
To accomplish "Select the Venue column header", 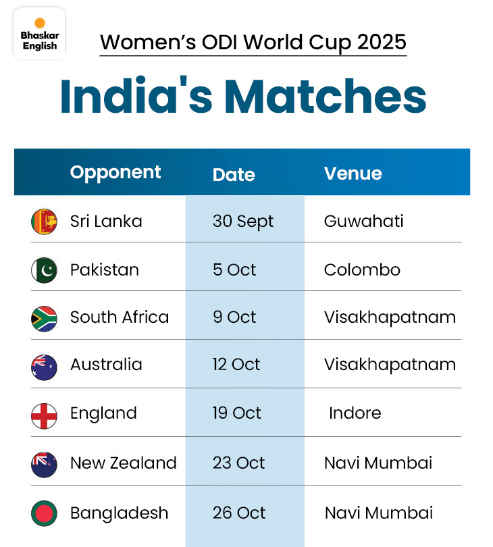I will point(353,174).
